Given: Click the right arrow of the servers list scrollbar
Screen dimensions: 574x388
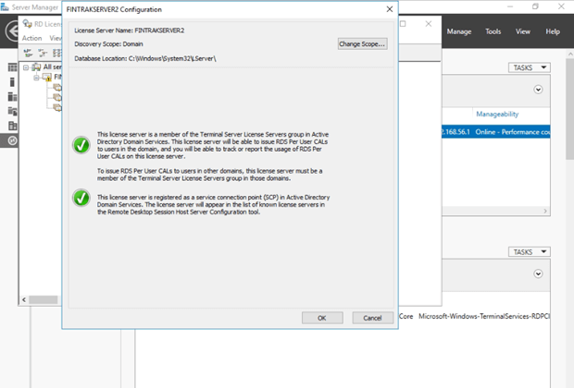Looking at the screenshot, I should (545, 211).
